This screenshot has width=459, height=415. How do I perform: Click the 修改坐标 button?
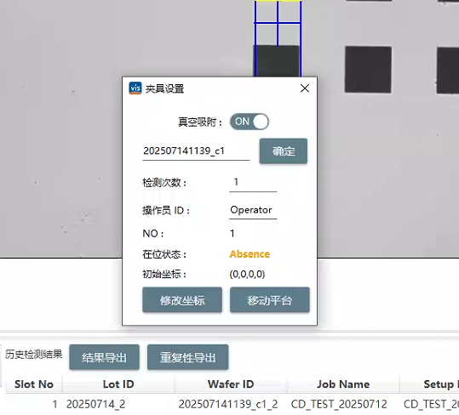(182, 300)
